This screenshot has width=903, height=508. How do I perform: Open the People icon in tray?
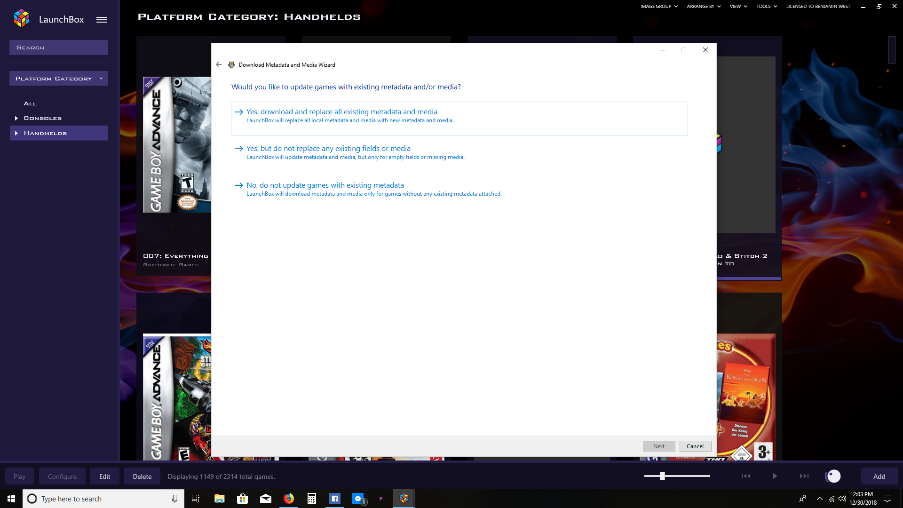point(803,499)
